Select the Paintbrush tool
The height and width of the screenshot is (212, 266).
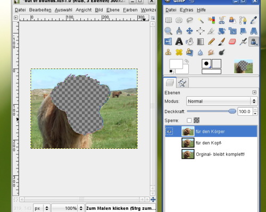tap(222, 42)
